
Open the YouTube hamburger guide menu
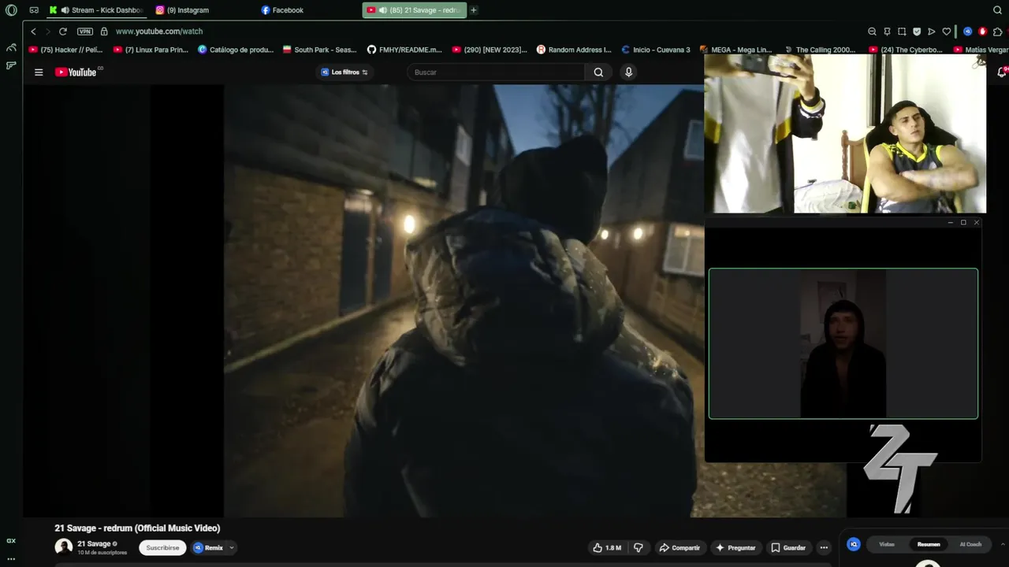click(x=39, y=72)
